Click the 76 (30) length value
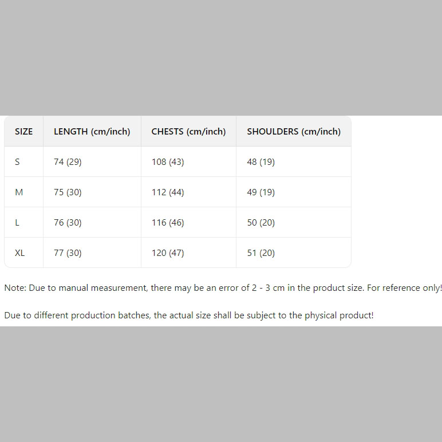This screenshot has height=442, width=442. click(x=68, y=222)
